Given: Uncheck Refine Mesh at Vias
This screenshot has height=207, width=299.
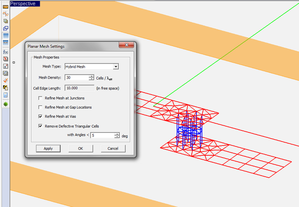Looking at the screenshot, I should [41, 116].
